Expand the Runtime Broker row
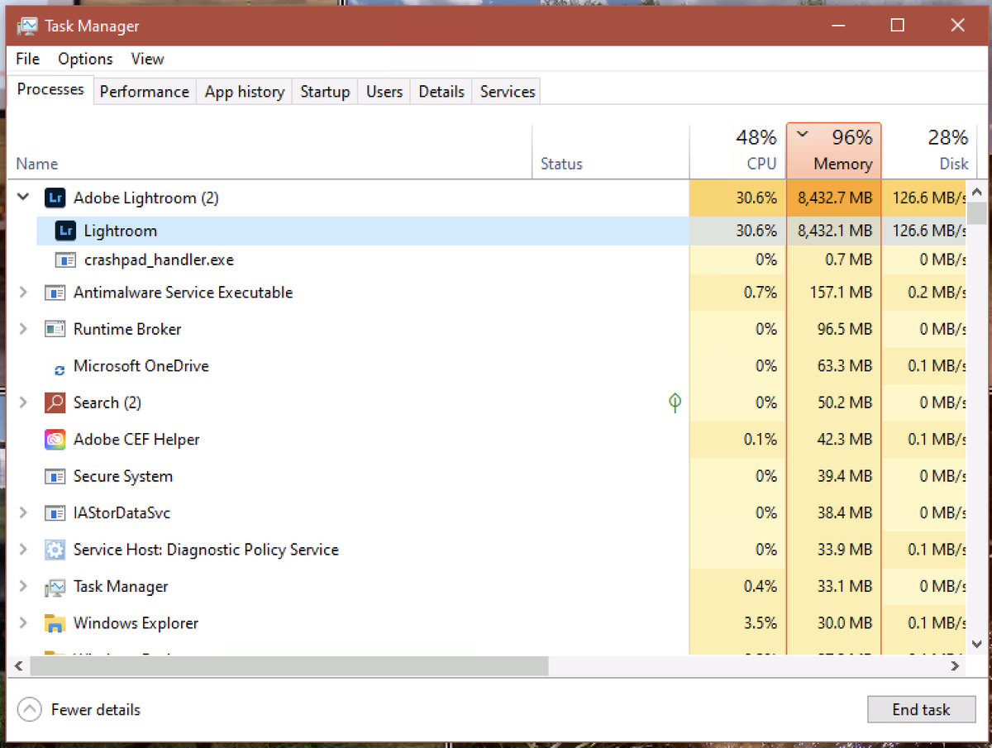The image size is (992, 748). tap(23, 329)
